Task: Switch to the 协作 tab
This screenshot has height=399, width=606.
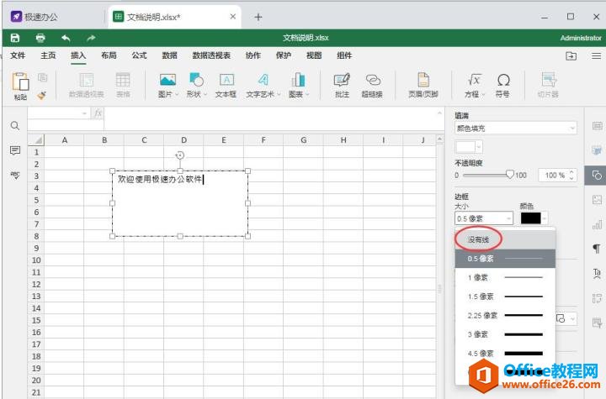Action: [x=253, y=55]
